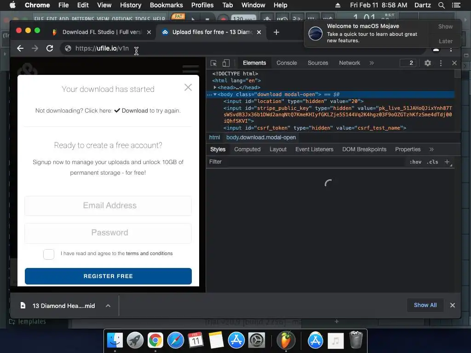This screenshot has width=471, height=353.
Task: Open the Bookmarks menu
Action: click(166, 5)
